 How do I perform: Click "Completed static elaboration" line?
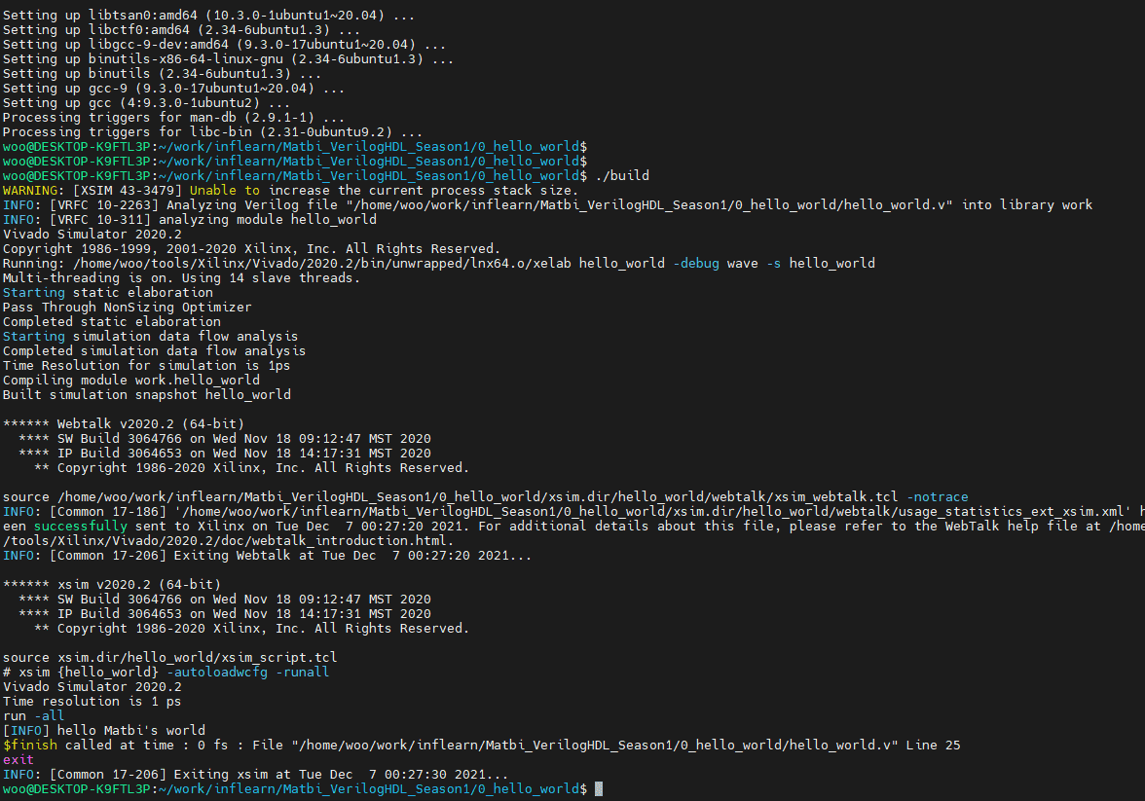(x=112, y=321)
